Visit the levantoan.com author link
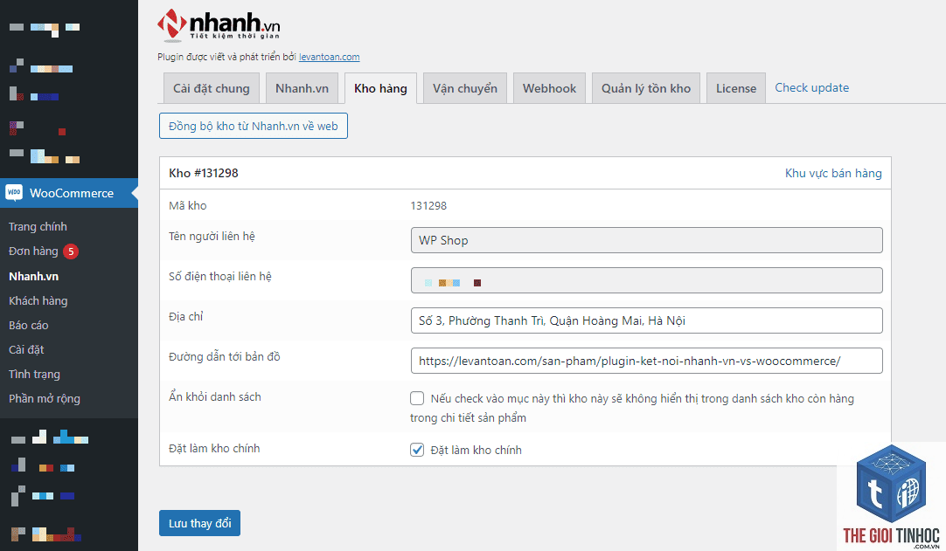Image resolution: width=946 pixels, height=551 pixels. (330, 57)
